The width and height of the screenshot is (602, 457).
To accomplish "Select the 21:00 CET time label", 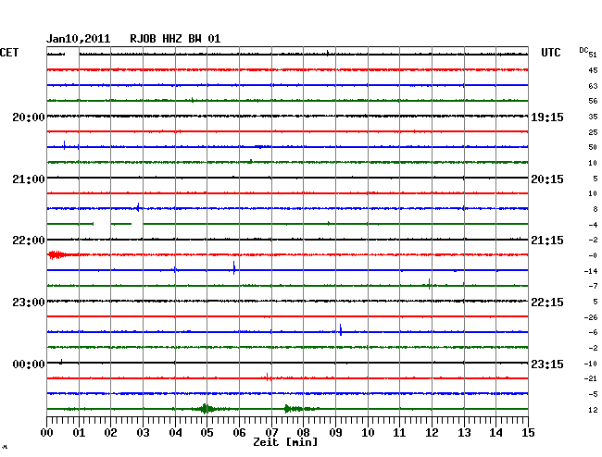I will (x=29, y=179).
